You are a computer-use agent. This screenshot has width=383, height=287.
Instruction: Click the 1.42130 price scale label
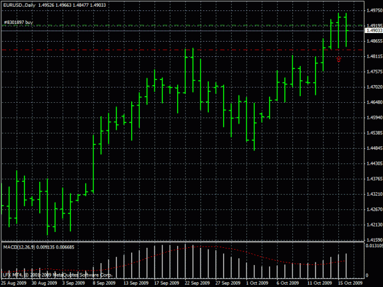(x=374, y=225)
